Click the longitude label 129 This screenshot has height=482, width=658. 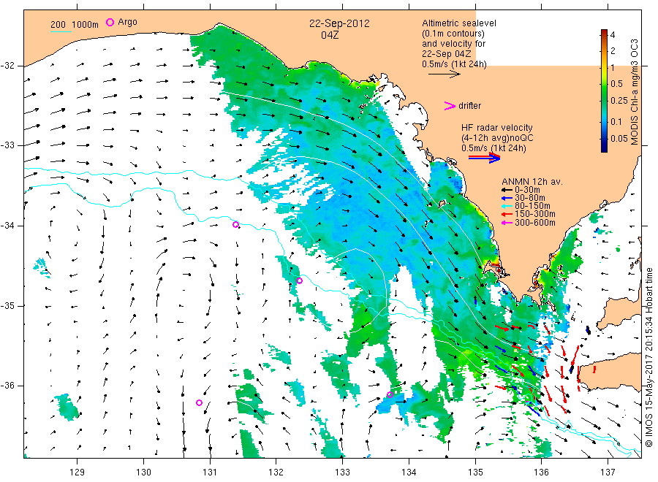[77, 473]
